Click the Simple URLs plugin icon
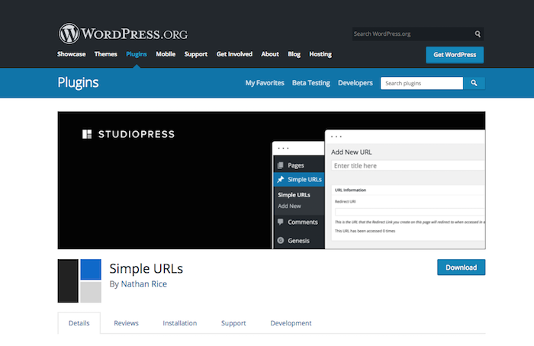The width and height of the screenshot is (534, 346). click(79, 280)
